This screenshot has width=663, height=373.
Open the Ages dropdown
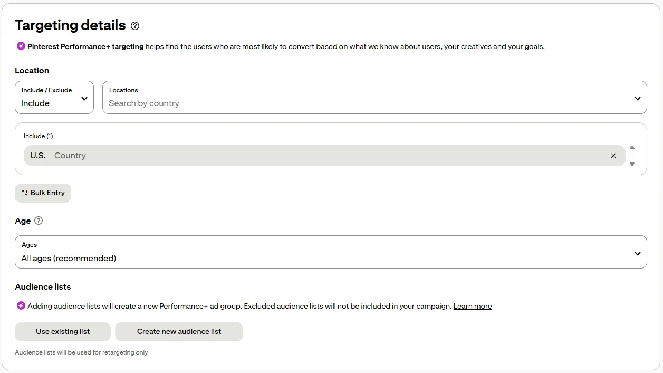(331, 252)
